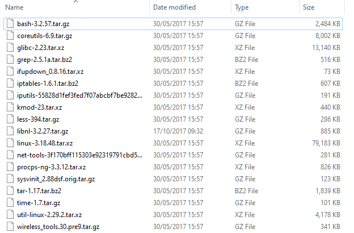Select the util-linux-2.29.2.tar.xz file
354x233 pixels.
49,215
